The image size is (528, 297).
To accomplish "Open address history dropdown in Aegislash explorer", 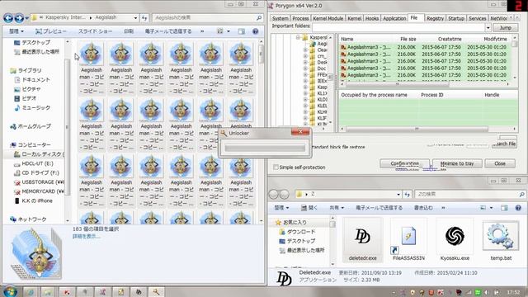I will coord(135,18).
